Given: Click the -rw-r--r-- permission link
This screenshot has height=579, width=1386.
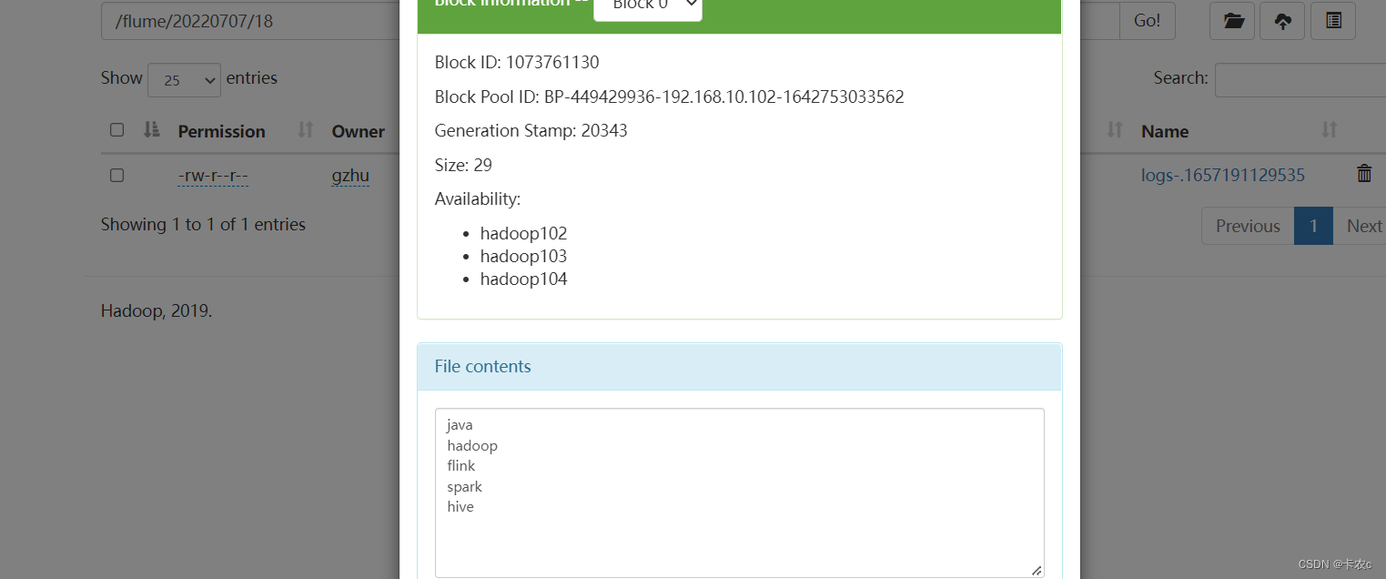Looking at the screenshot, I should [213, 176].
